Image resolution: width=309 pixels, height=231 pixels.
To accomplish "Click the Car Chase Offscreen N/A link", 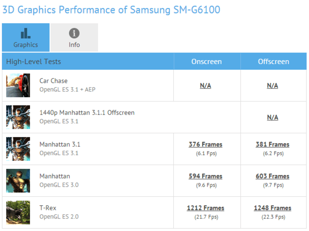I will 272,86.
